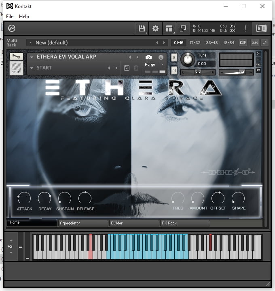Select previous snapshot beside START
The height and width of the screenshot is (291, 275).
coord(109,68)
